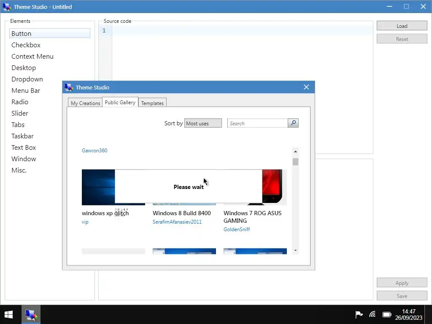Click the Save button

402,296
